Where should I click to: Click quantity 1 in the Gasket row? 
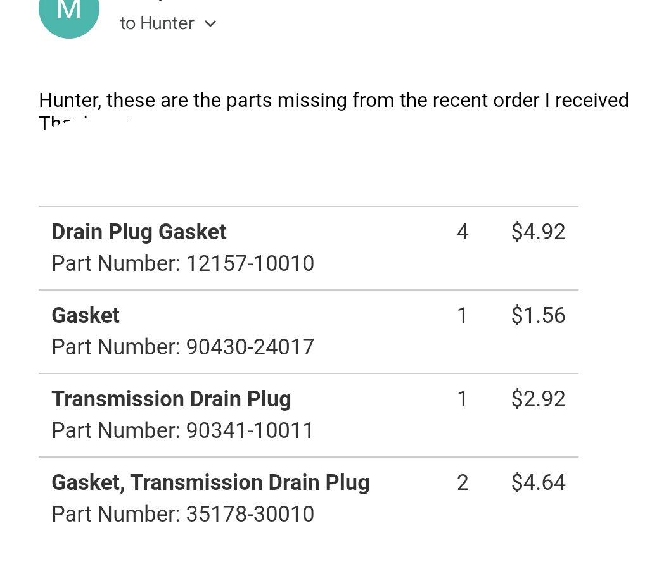tap(462, 316)
